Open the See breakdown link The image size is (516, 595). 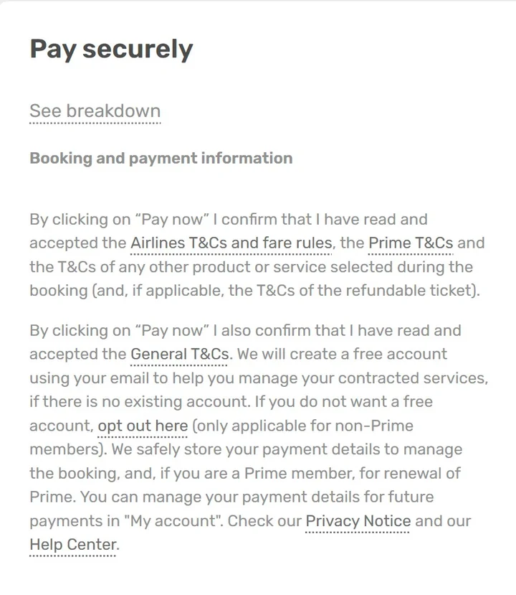(x=95, y=112)
